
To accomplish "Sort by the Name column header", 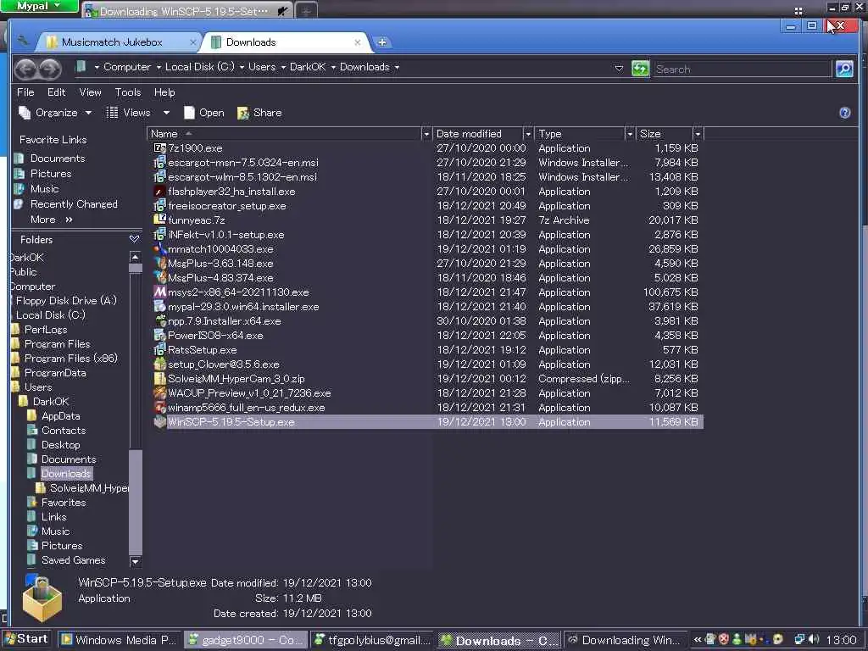I will [x=284, y=134].
